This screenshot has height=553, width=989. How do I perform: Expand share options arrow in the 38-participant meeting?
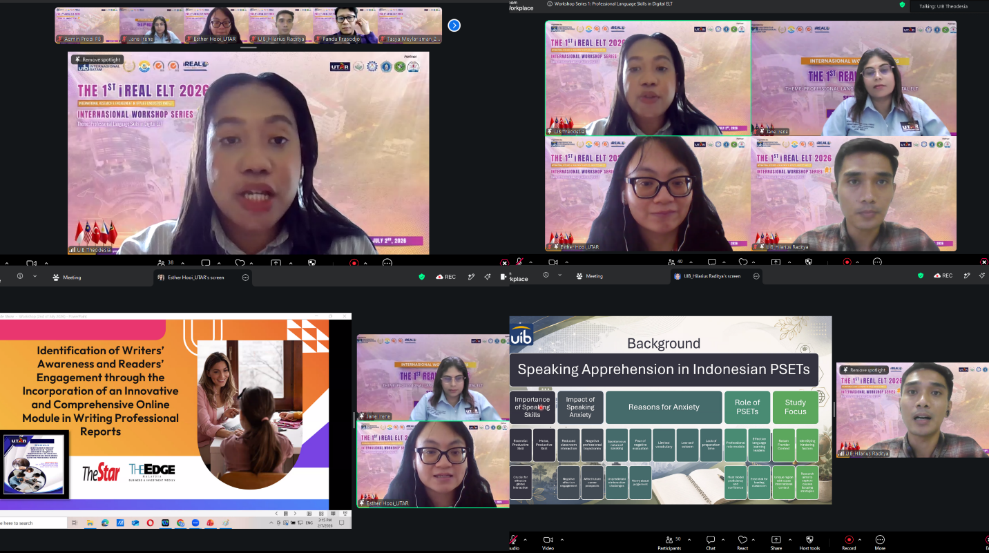click(290, 263)
